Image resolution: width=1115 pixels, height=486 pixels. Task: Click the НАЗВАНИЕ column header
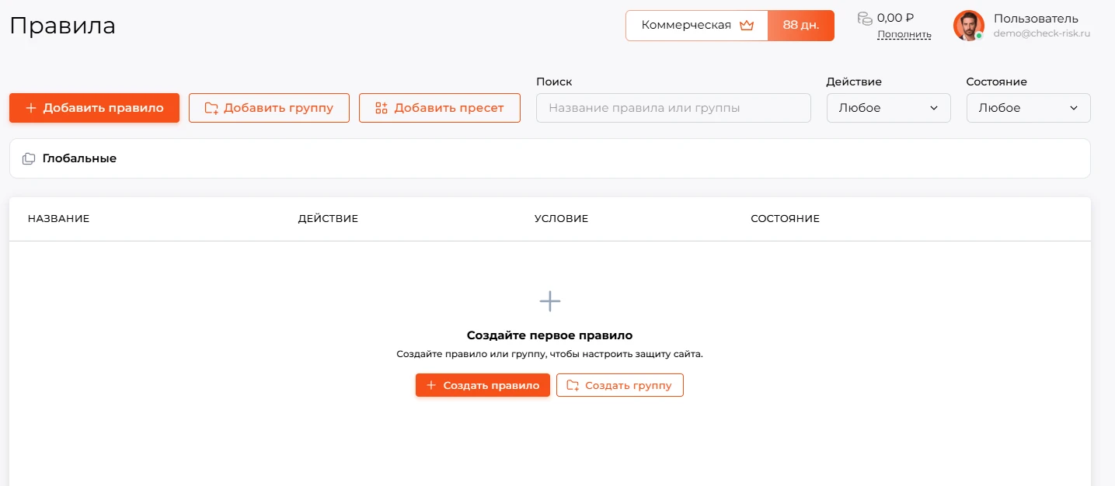[59, 219]
